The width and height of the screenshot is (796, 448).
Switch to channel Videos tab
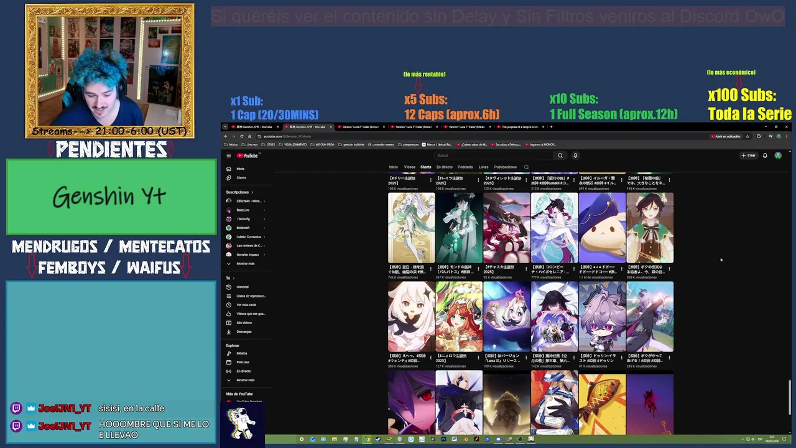(409, 167)
